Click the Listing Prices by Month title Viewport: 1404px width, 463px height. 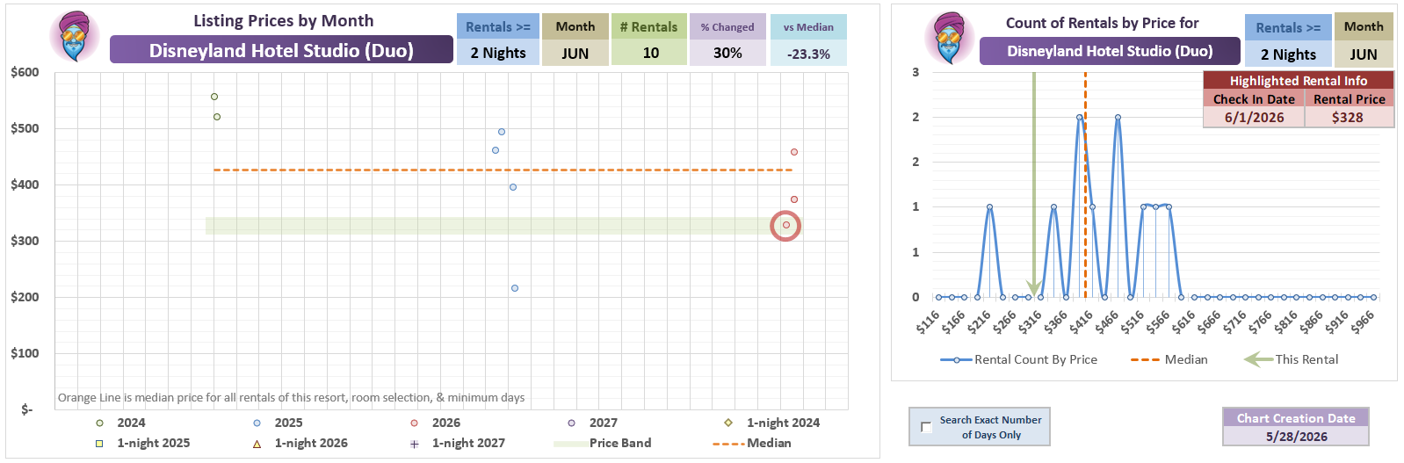click(x=283, y=21)
